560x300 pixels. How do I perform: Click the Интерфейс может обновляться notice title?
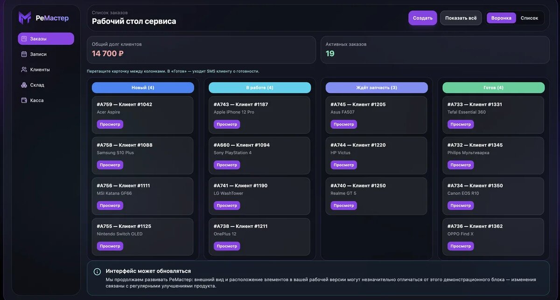148,271
